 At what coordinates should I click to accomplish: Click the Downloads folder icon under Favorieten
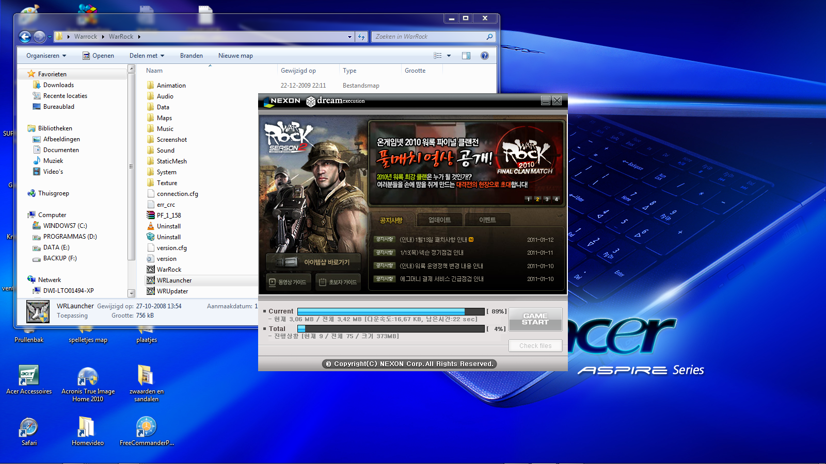click(37, 85)
